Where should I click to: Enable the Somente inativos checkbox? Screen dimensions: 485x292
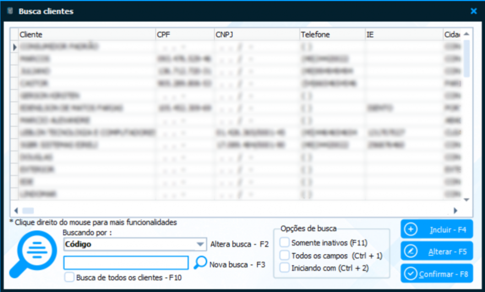[x=285, y=243]
